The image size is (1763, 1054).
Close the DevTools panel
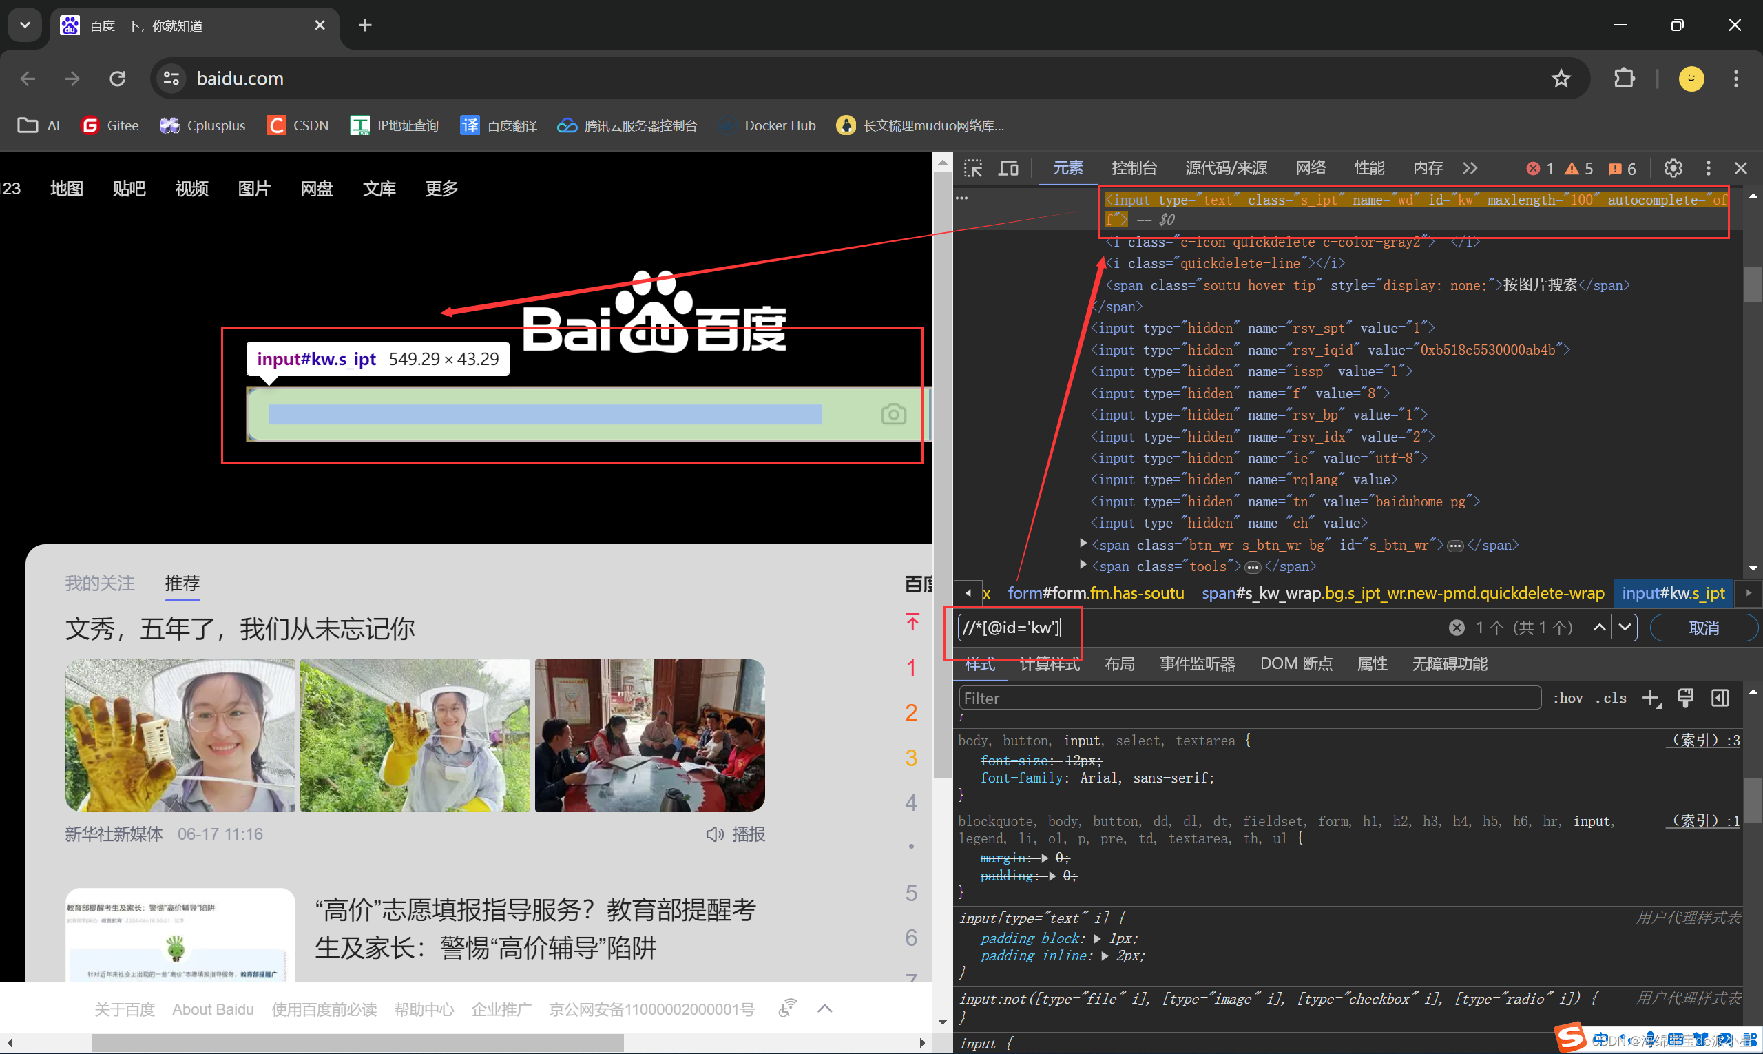(x=1740, y=168)
